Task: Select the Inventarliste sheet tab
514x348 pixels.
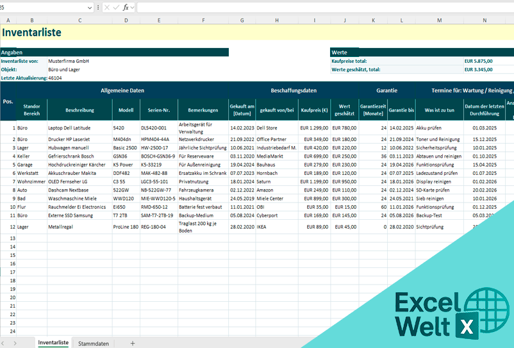Action: [x=53, y=343]
